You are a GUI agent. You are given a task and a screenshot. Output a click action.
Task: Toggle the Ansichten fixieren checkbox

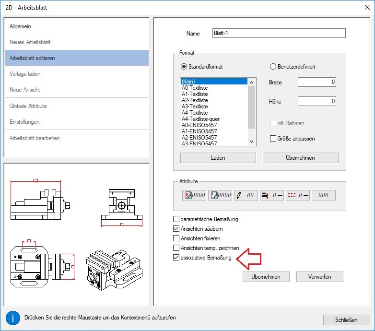tap(176, 238)
